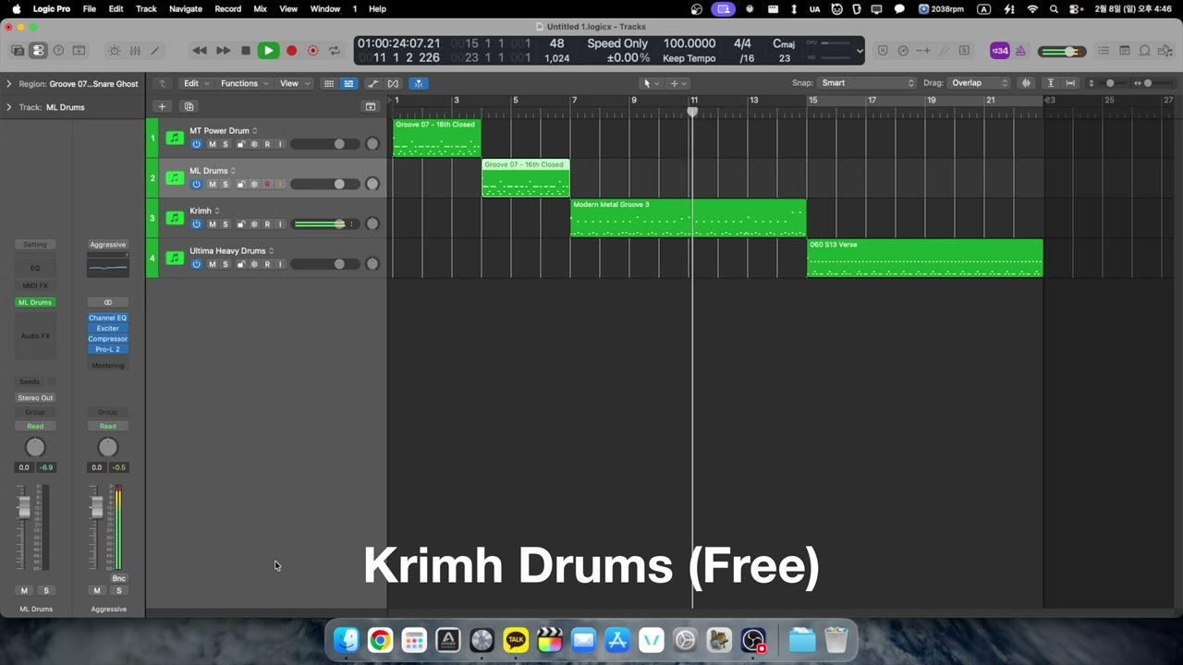The width and height of the screenshot is (1183, 665).
Task: Switch to grid view icon
Action: [328, 83]
